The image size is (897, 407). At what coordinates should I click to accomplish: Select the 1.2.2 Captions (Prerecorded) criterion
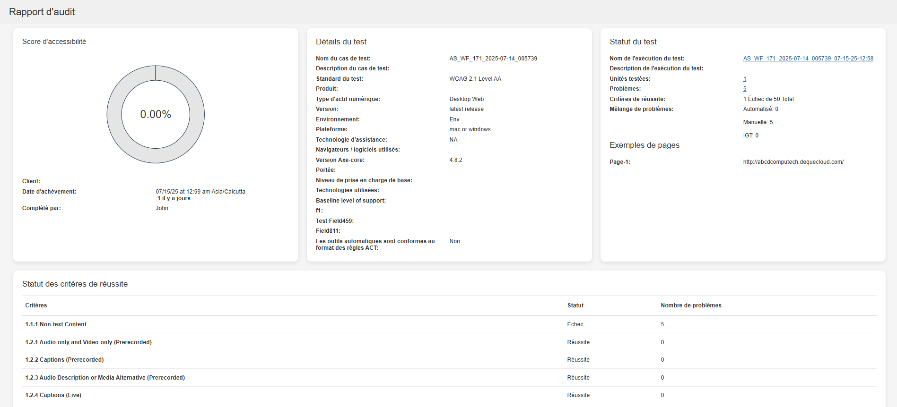tap(65, 360)
